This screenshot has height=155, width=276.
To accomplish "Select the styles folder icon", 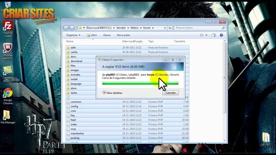I will point(68,93).
